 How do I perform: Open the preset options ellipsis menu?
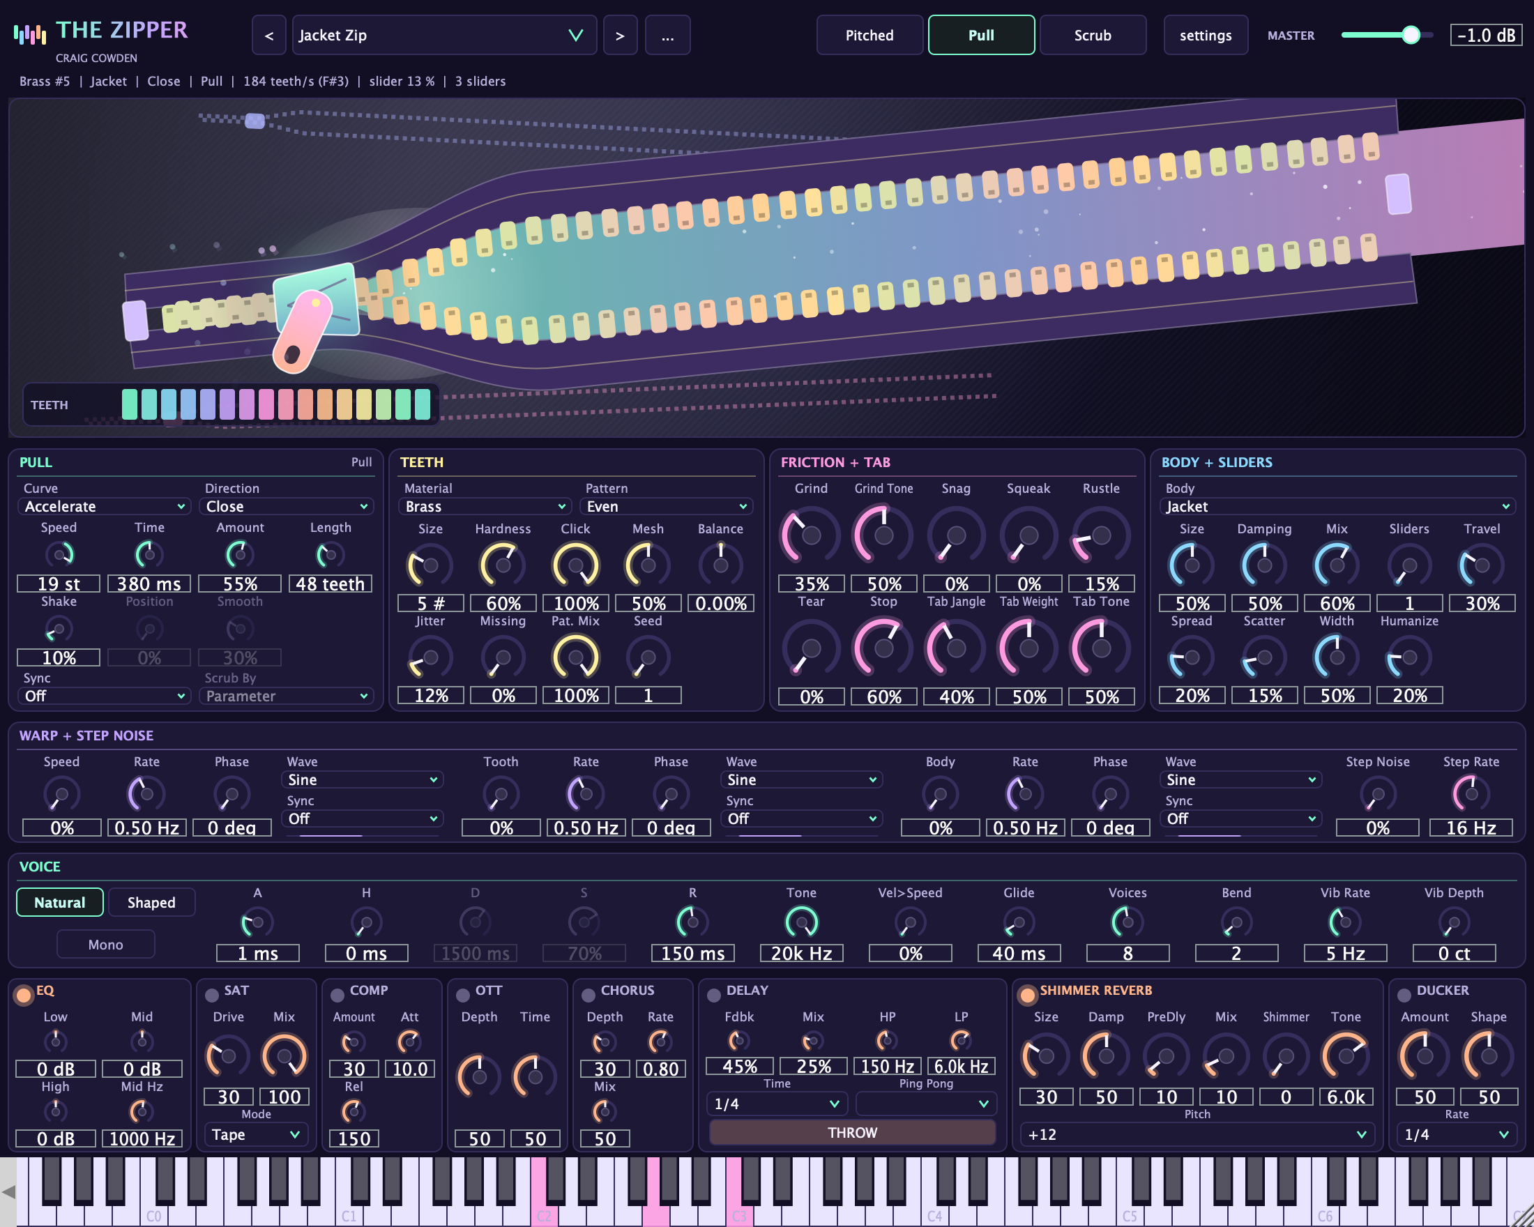coord(667,36)
